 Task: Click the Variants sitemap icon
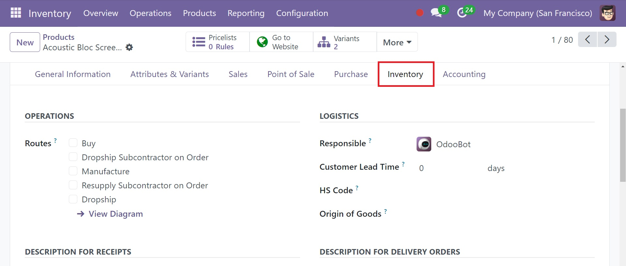(324, 42)
